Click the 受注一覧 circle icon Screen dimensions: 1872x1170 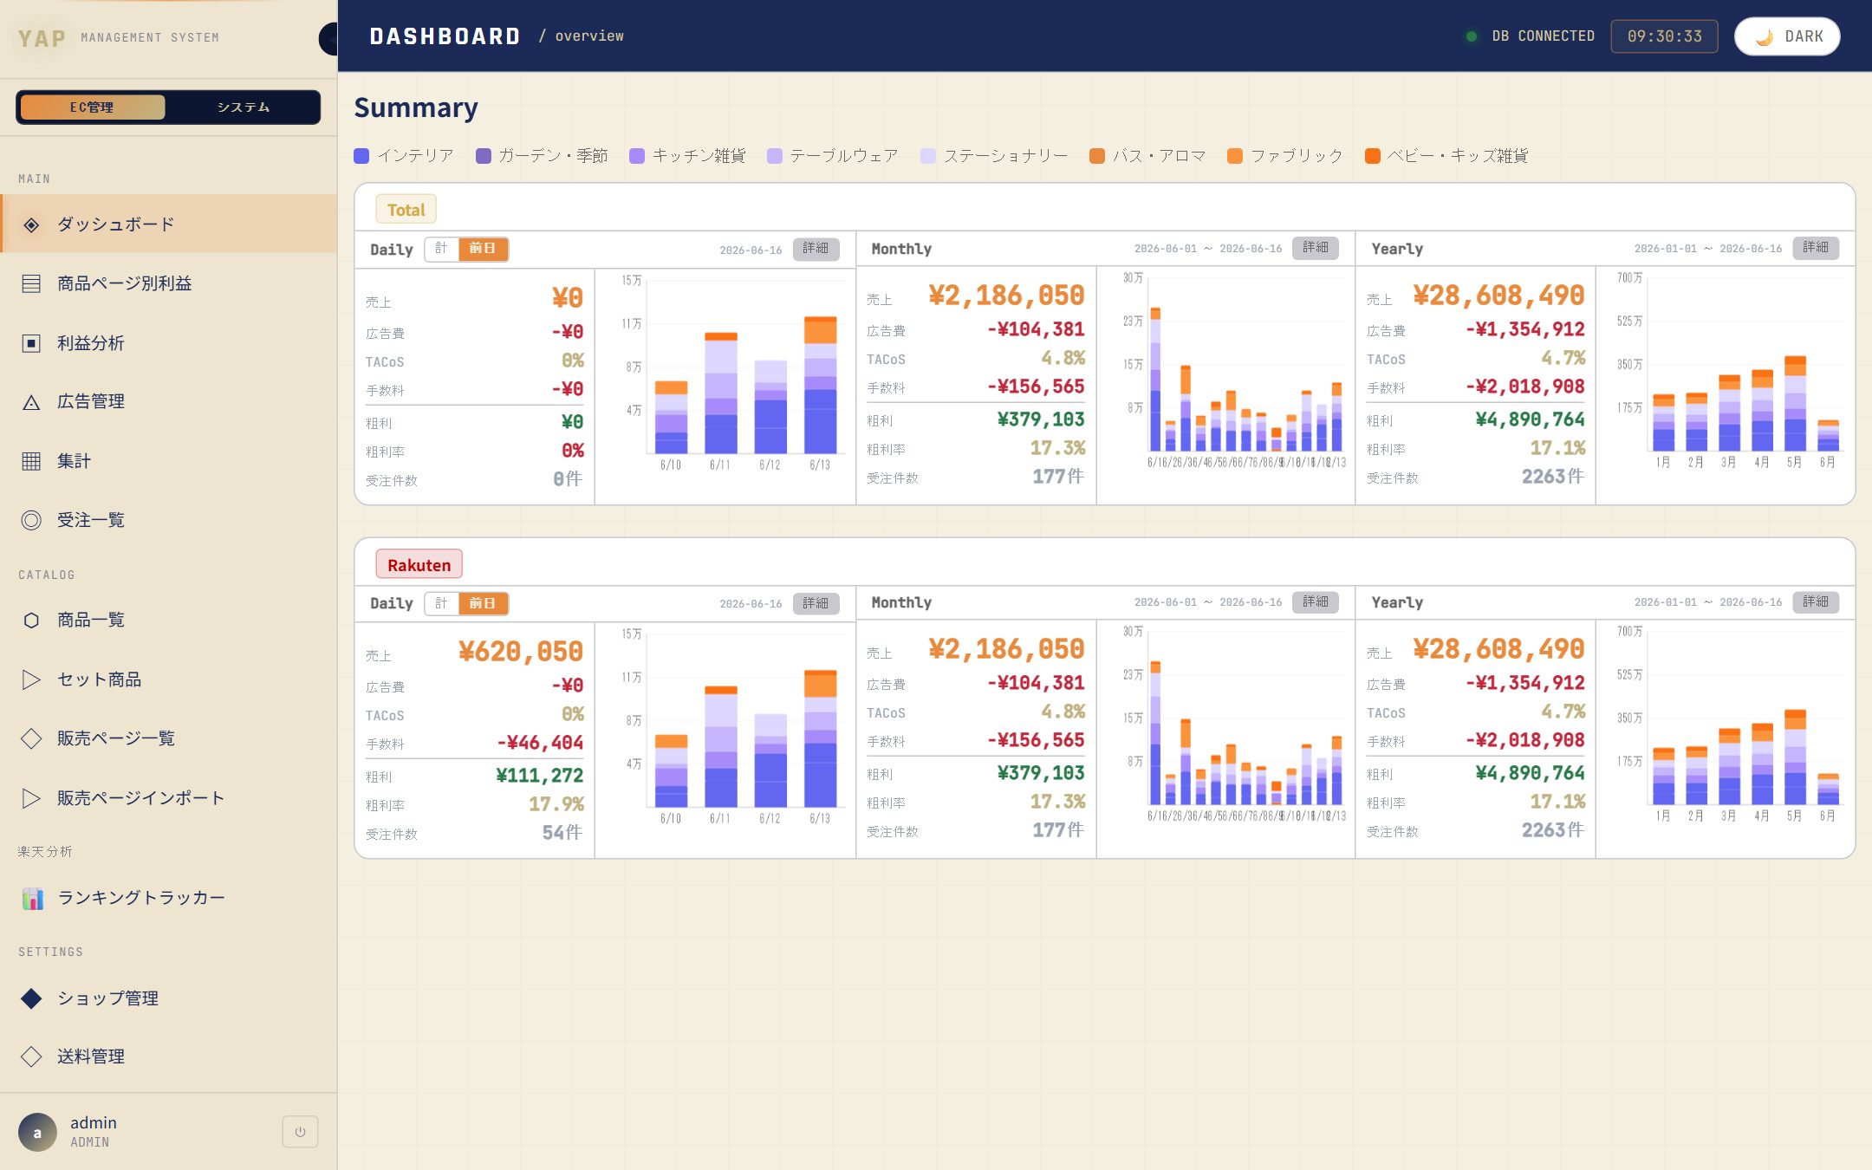pyautogui.click(x=31, y=520)
